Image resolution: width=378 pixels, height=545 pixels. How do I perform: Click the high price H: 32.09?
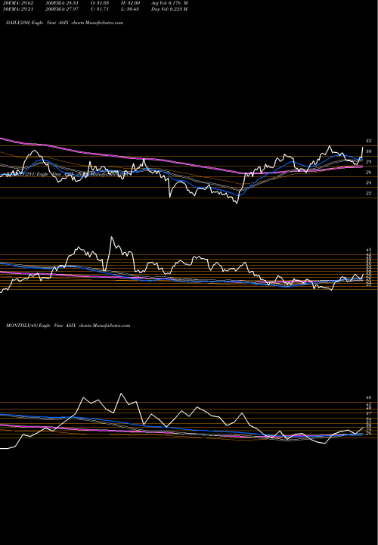pyautogui.click(x=130, y=3)
